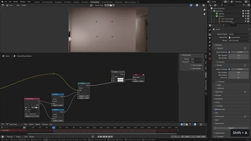Toggle Render Noise Threshold checkbox
Image resolution: width=251 pixels, height=141 pixels.
coord(229,69)
